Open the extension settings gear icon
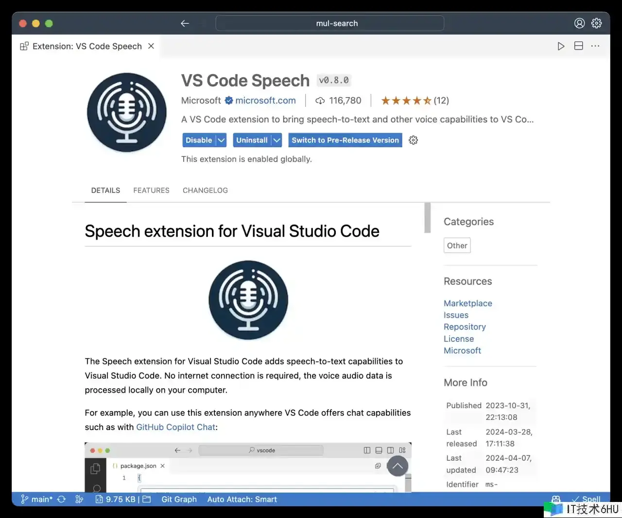This screenshot has width=622, height=518. point(414,140)
